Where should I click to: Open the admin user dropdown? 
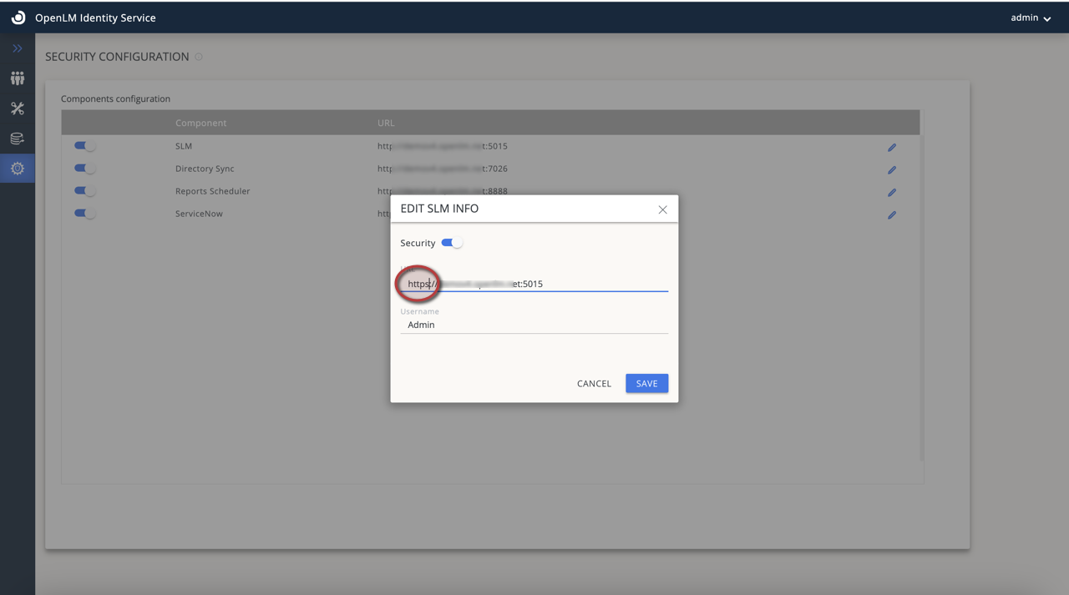coord(1031,18)
